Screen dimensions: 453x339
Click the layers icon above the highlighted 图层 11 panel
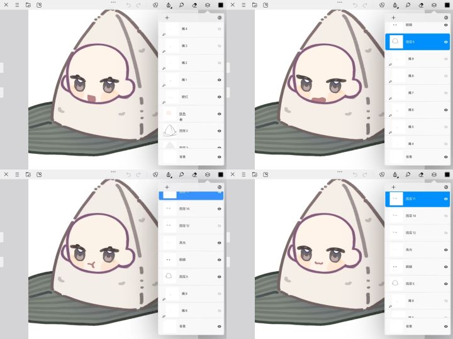[x=433, y=175]
